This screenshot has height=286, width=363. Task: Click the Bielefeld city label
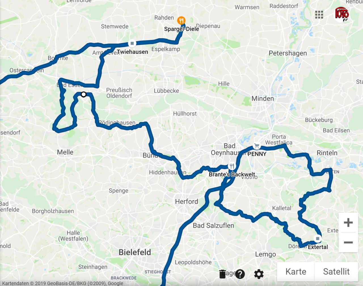(x=135, y=252)
